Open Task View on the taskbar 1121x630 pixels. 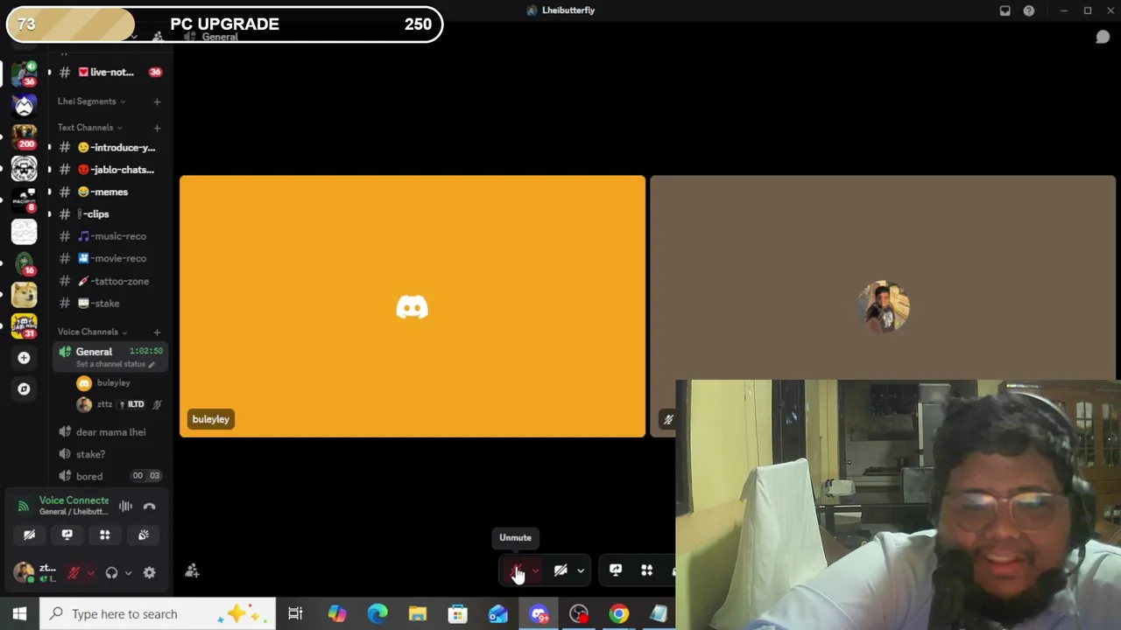tap(295, 614)
